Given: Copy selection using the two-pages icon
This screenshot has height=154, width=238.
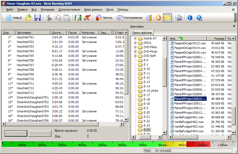Looking at the screenshot, I should [58, 18].
